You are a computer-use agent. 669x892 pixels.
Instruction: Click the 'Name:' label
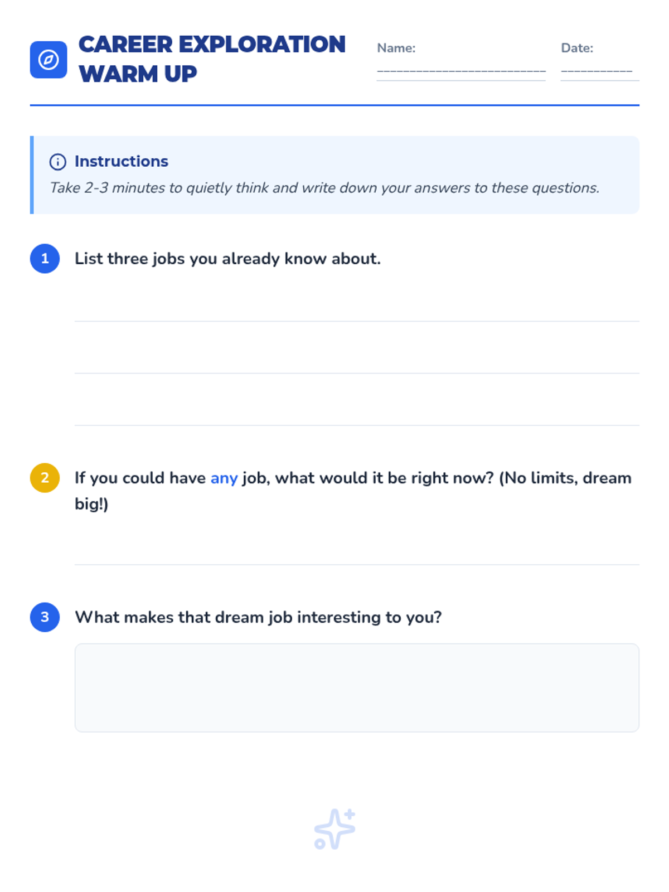pyautogui.click(x=396, y=48)
